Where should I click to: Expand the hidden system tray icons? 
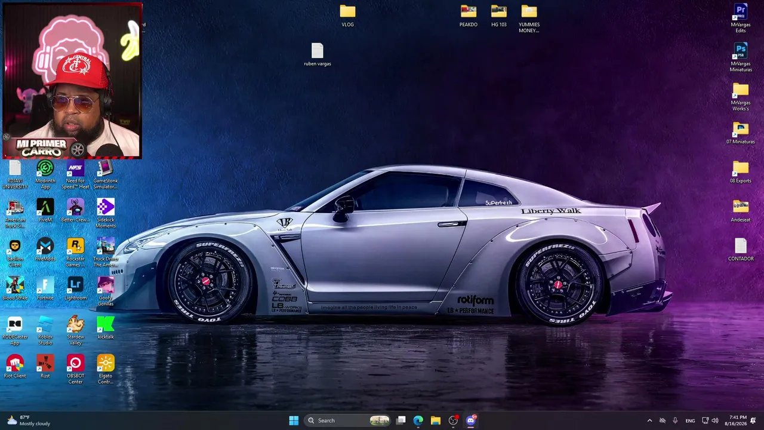649,420
